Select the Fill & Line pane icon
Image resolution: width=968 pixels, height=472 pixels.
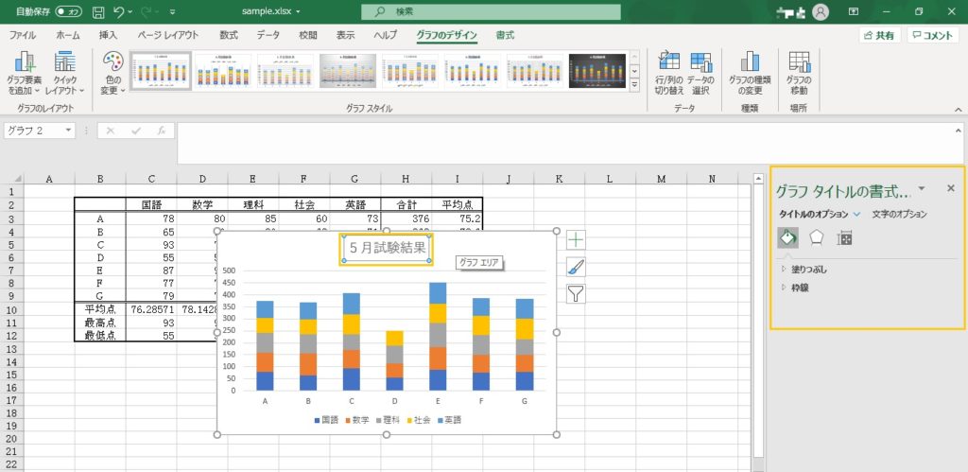(x=786, y=237)
